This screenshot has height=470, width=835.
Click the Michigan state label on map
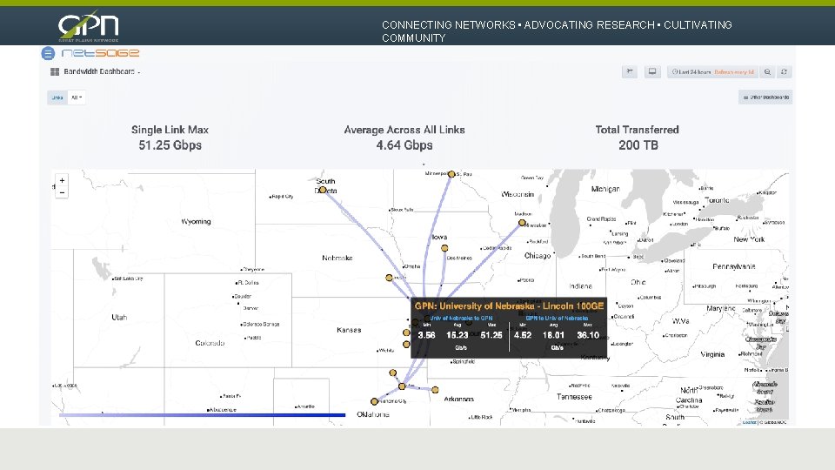click(x=605, y=189)
